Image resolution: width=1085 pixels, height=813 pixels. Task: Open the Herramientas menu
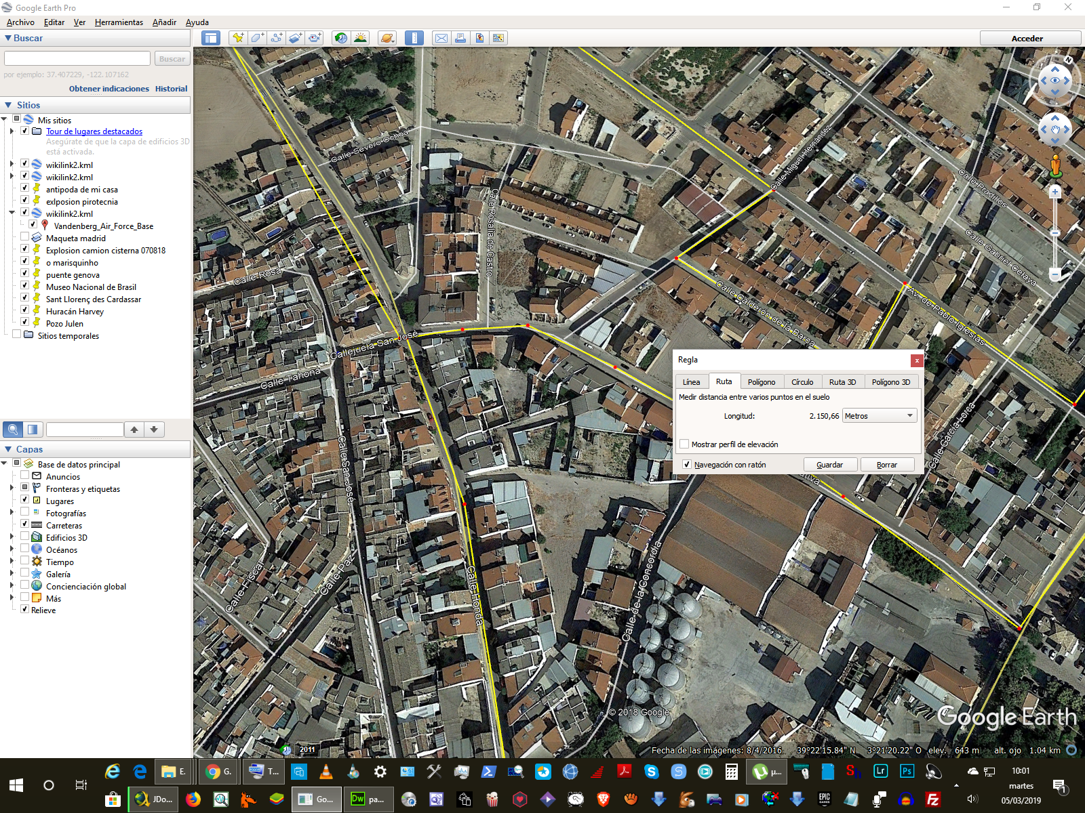tap(119, 22)
